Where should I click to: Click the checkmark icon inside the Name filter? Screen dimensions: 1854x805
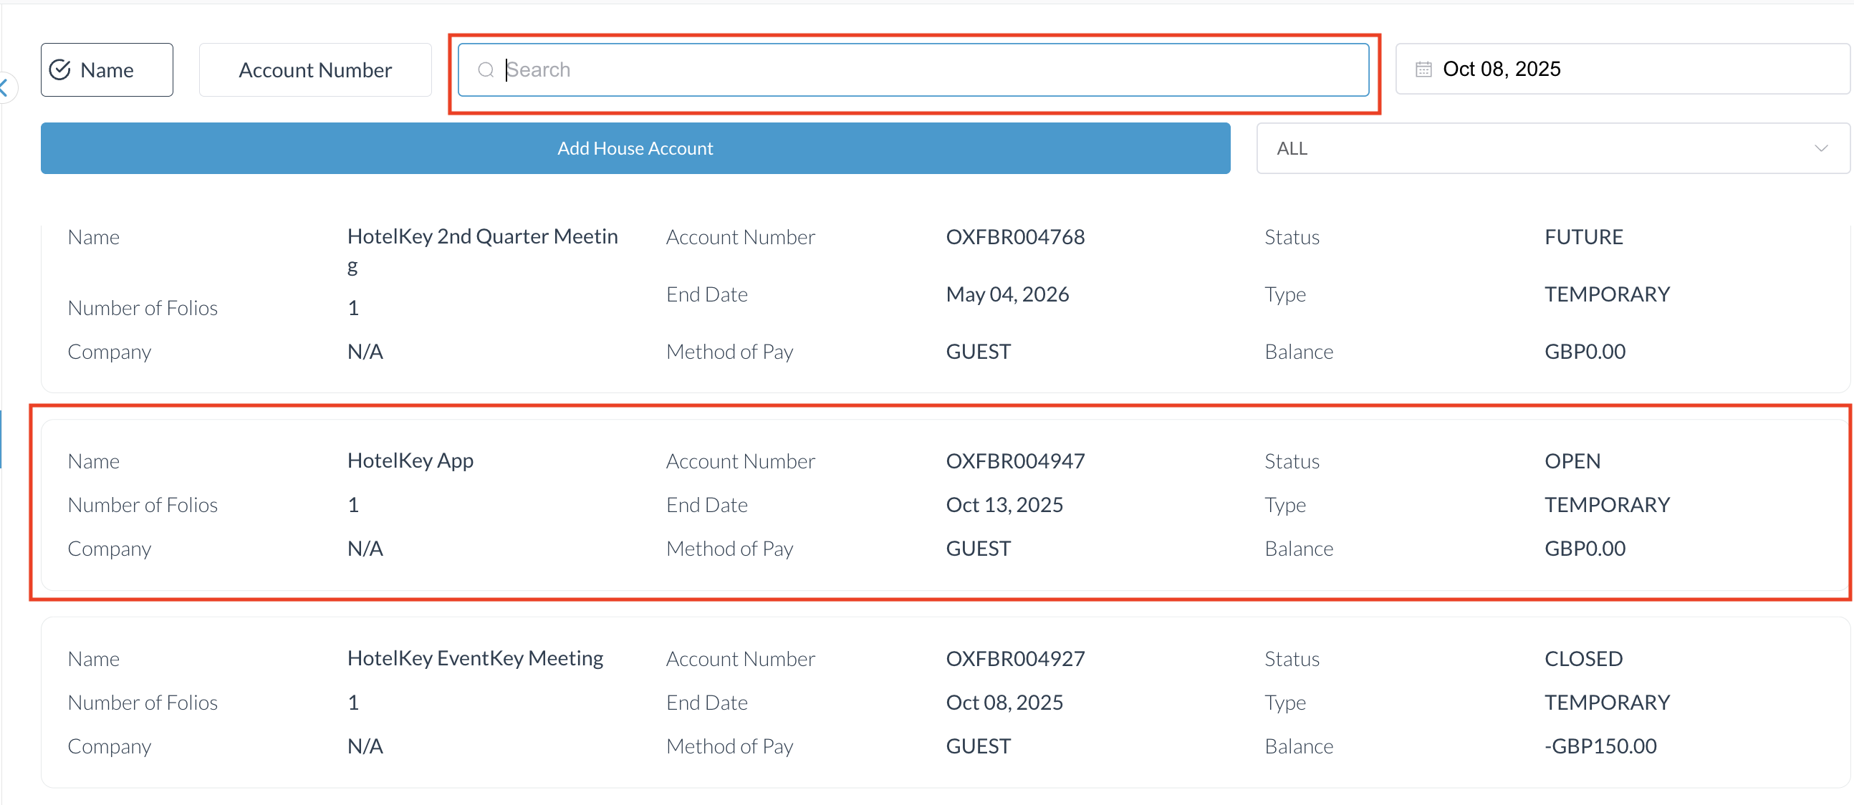tap(61, 69)
